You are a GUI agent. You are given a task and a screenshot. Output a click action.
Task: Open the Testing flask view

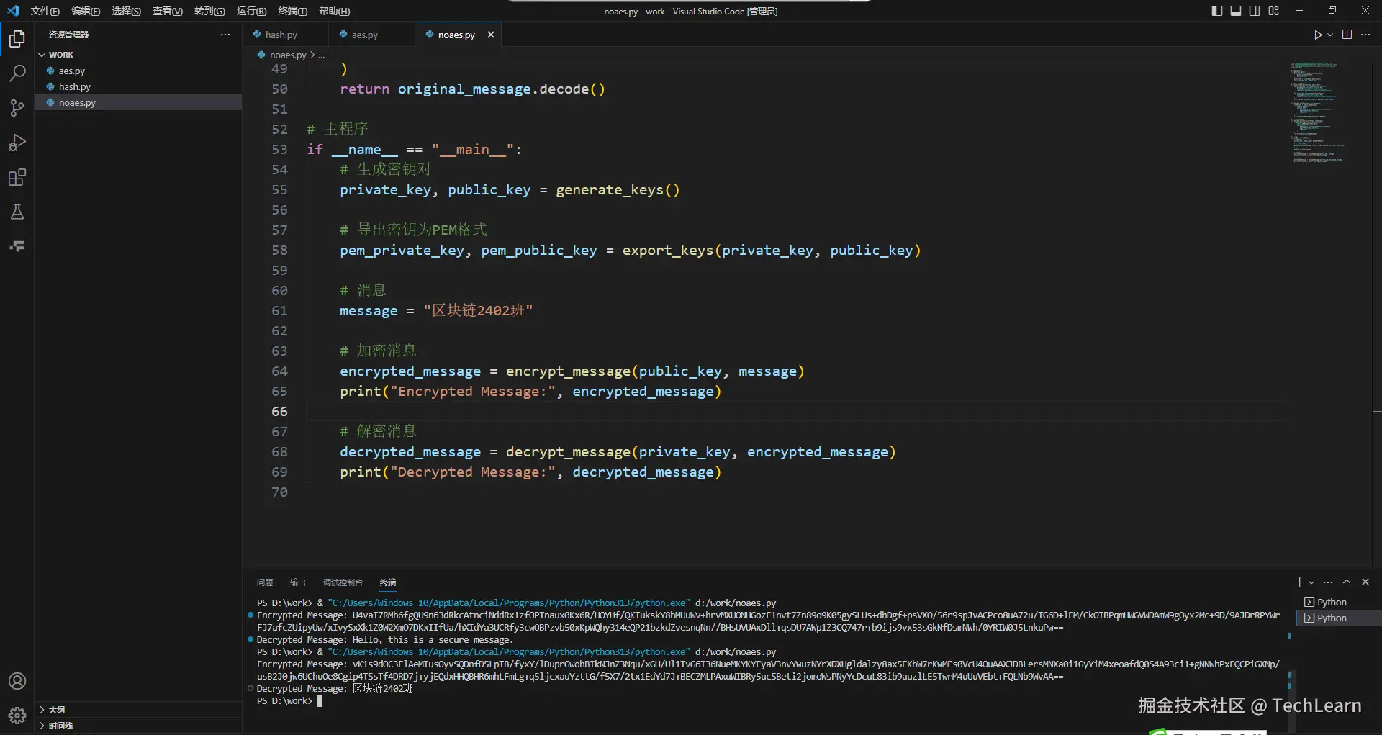pyautogui.click(x=17, y=212)
